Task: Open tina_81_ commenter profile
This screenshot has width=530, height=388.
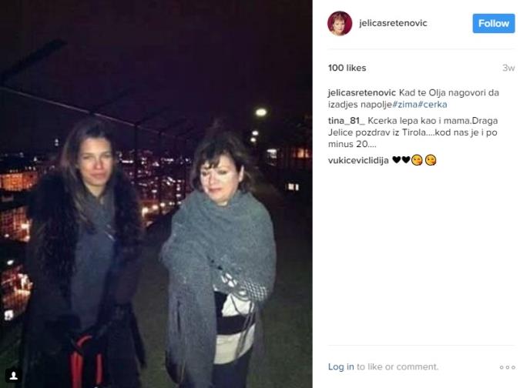Action: pos(347,121)
